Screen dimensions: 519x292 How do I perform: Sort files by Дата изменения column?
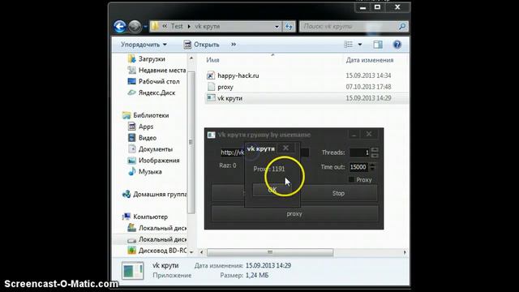point(370,60)
